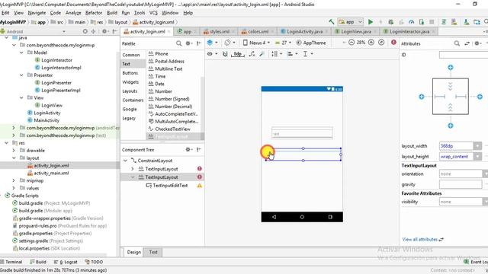This screenshot has width=488, height=274.
Task: Open the Terminal tool window
Action: [x=11, y=262]
